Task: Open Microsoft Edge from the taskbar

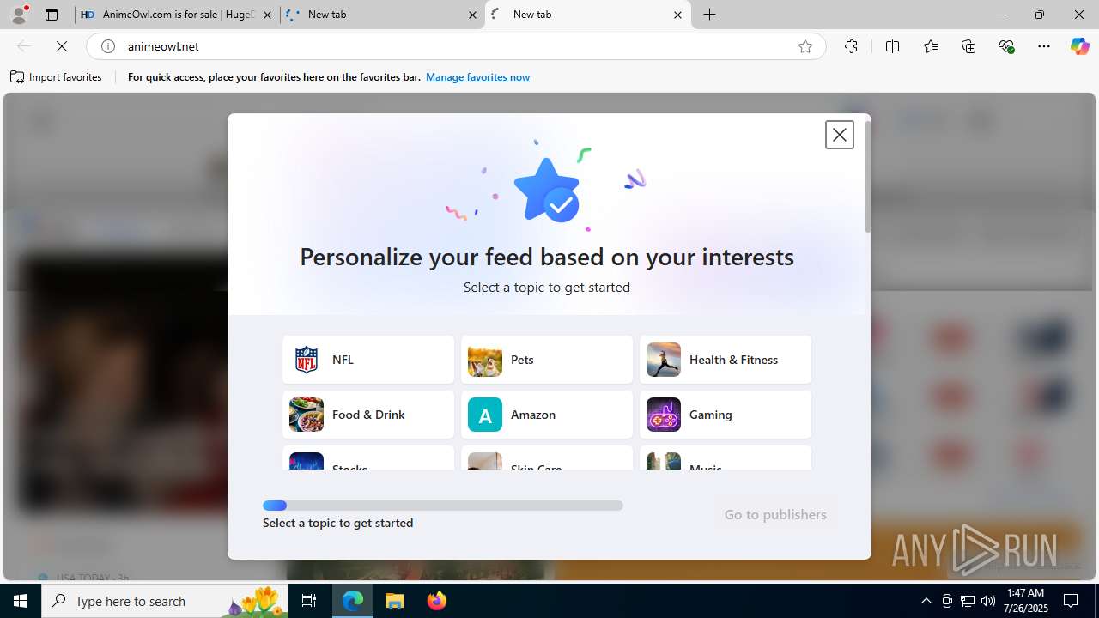Action: 353,601
